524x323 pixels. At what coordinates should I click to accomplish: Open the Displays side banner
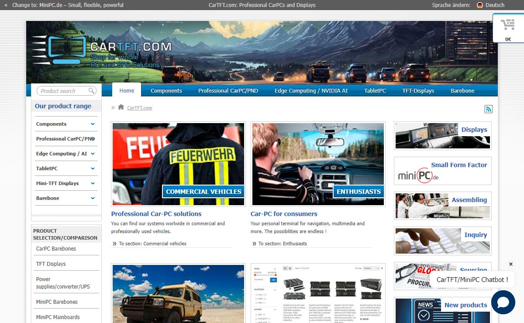(x=443, y=136)
